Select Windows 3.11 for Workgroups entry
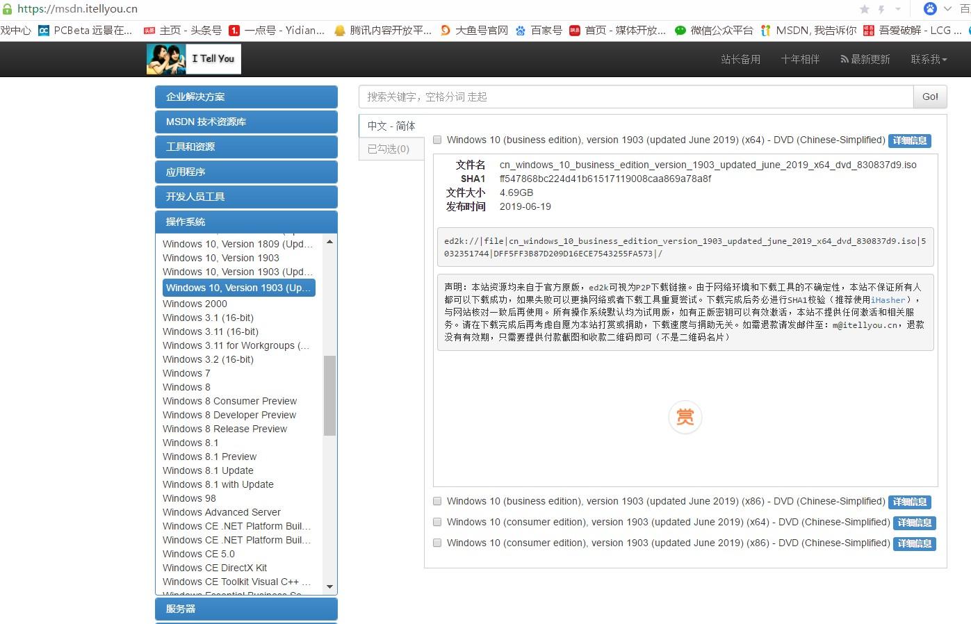The height and width of the screenshot is (624, 971). tap(236, 345)
